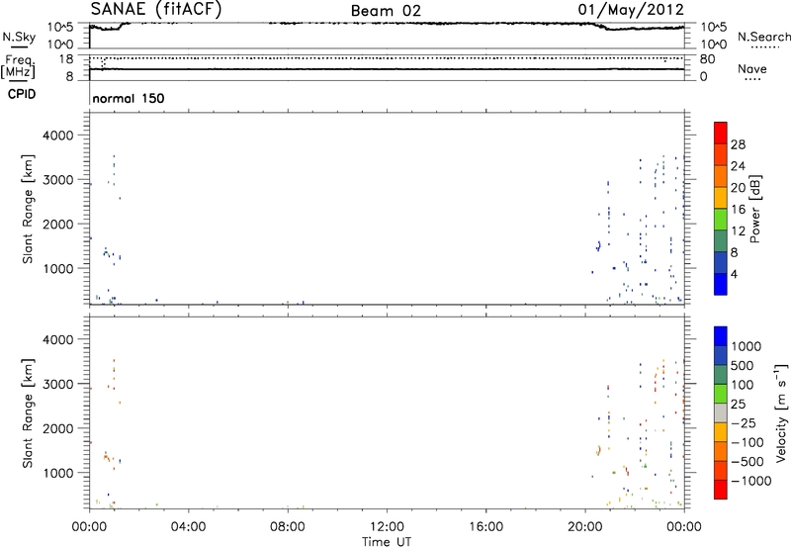The image size is (791, 548).
Task: Select the 04:00 time tick label
Action: point(188,527)
